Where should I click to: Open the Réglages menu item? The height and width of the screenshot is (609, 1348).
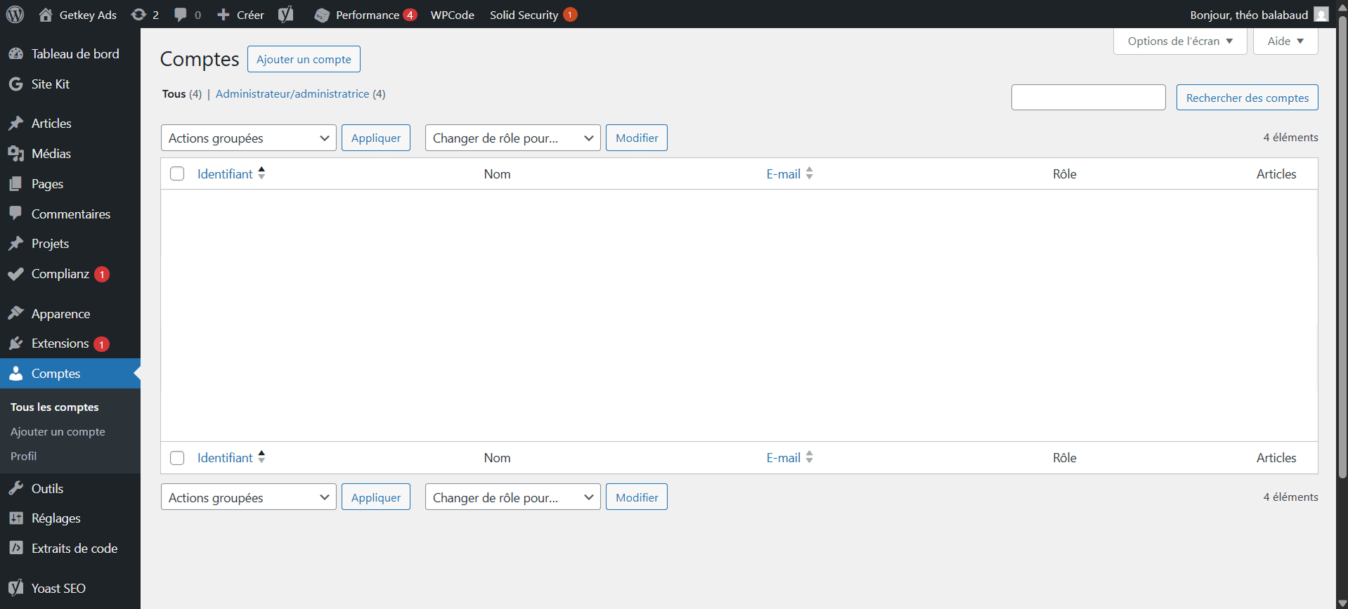click(x=70, y=518)
